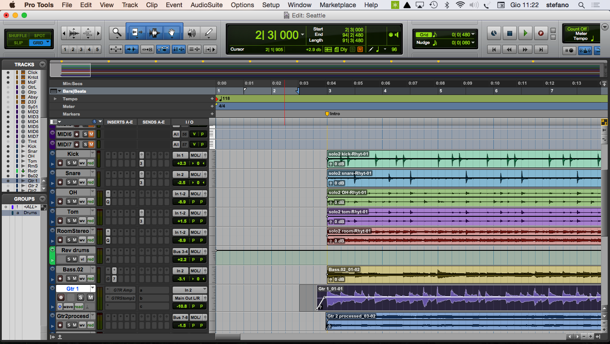Click the Wi-Fi status icon
Image resolution: width=610 pixels, height=344 pixels.
pyautogui.click(x=460, y=5)
